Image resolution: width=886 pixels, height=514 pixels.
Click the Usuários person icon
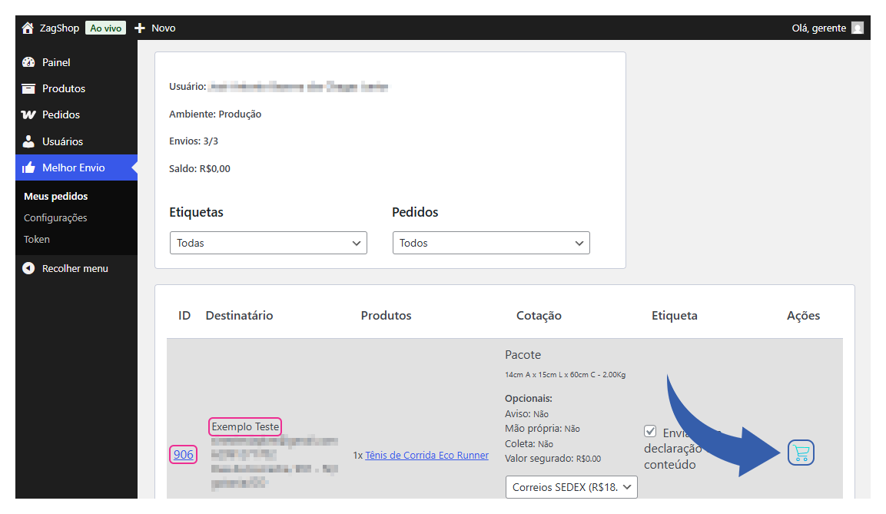[28, 141]
